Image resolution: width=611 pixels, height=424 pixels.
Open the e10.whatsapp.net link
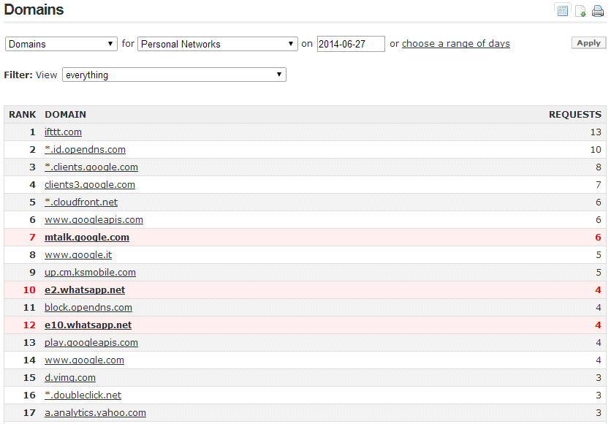[x=88, y=325]
